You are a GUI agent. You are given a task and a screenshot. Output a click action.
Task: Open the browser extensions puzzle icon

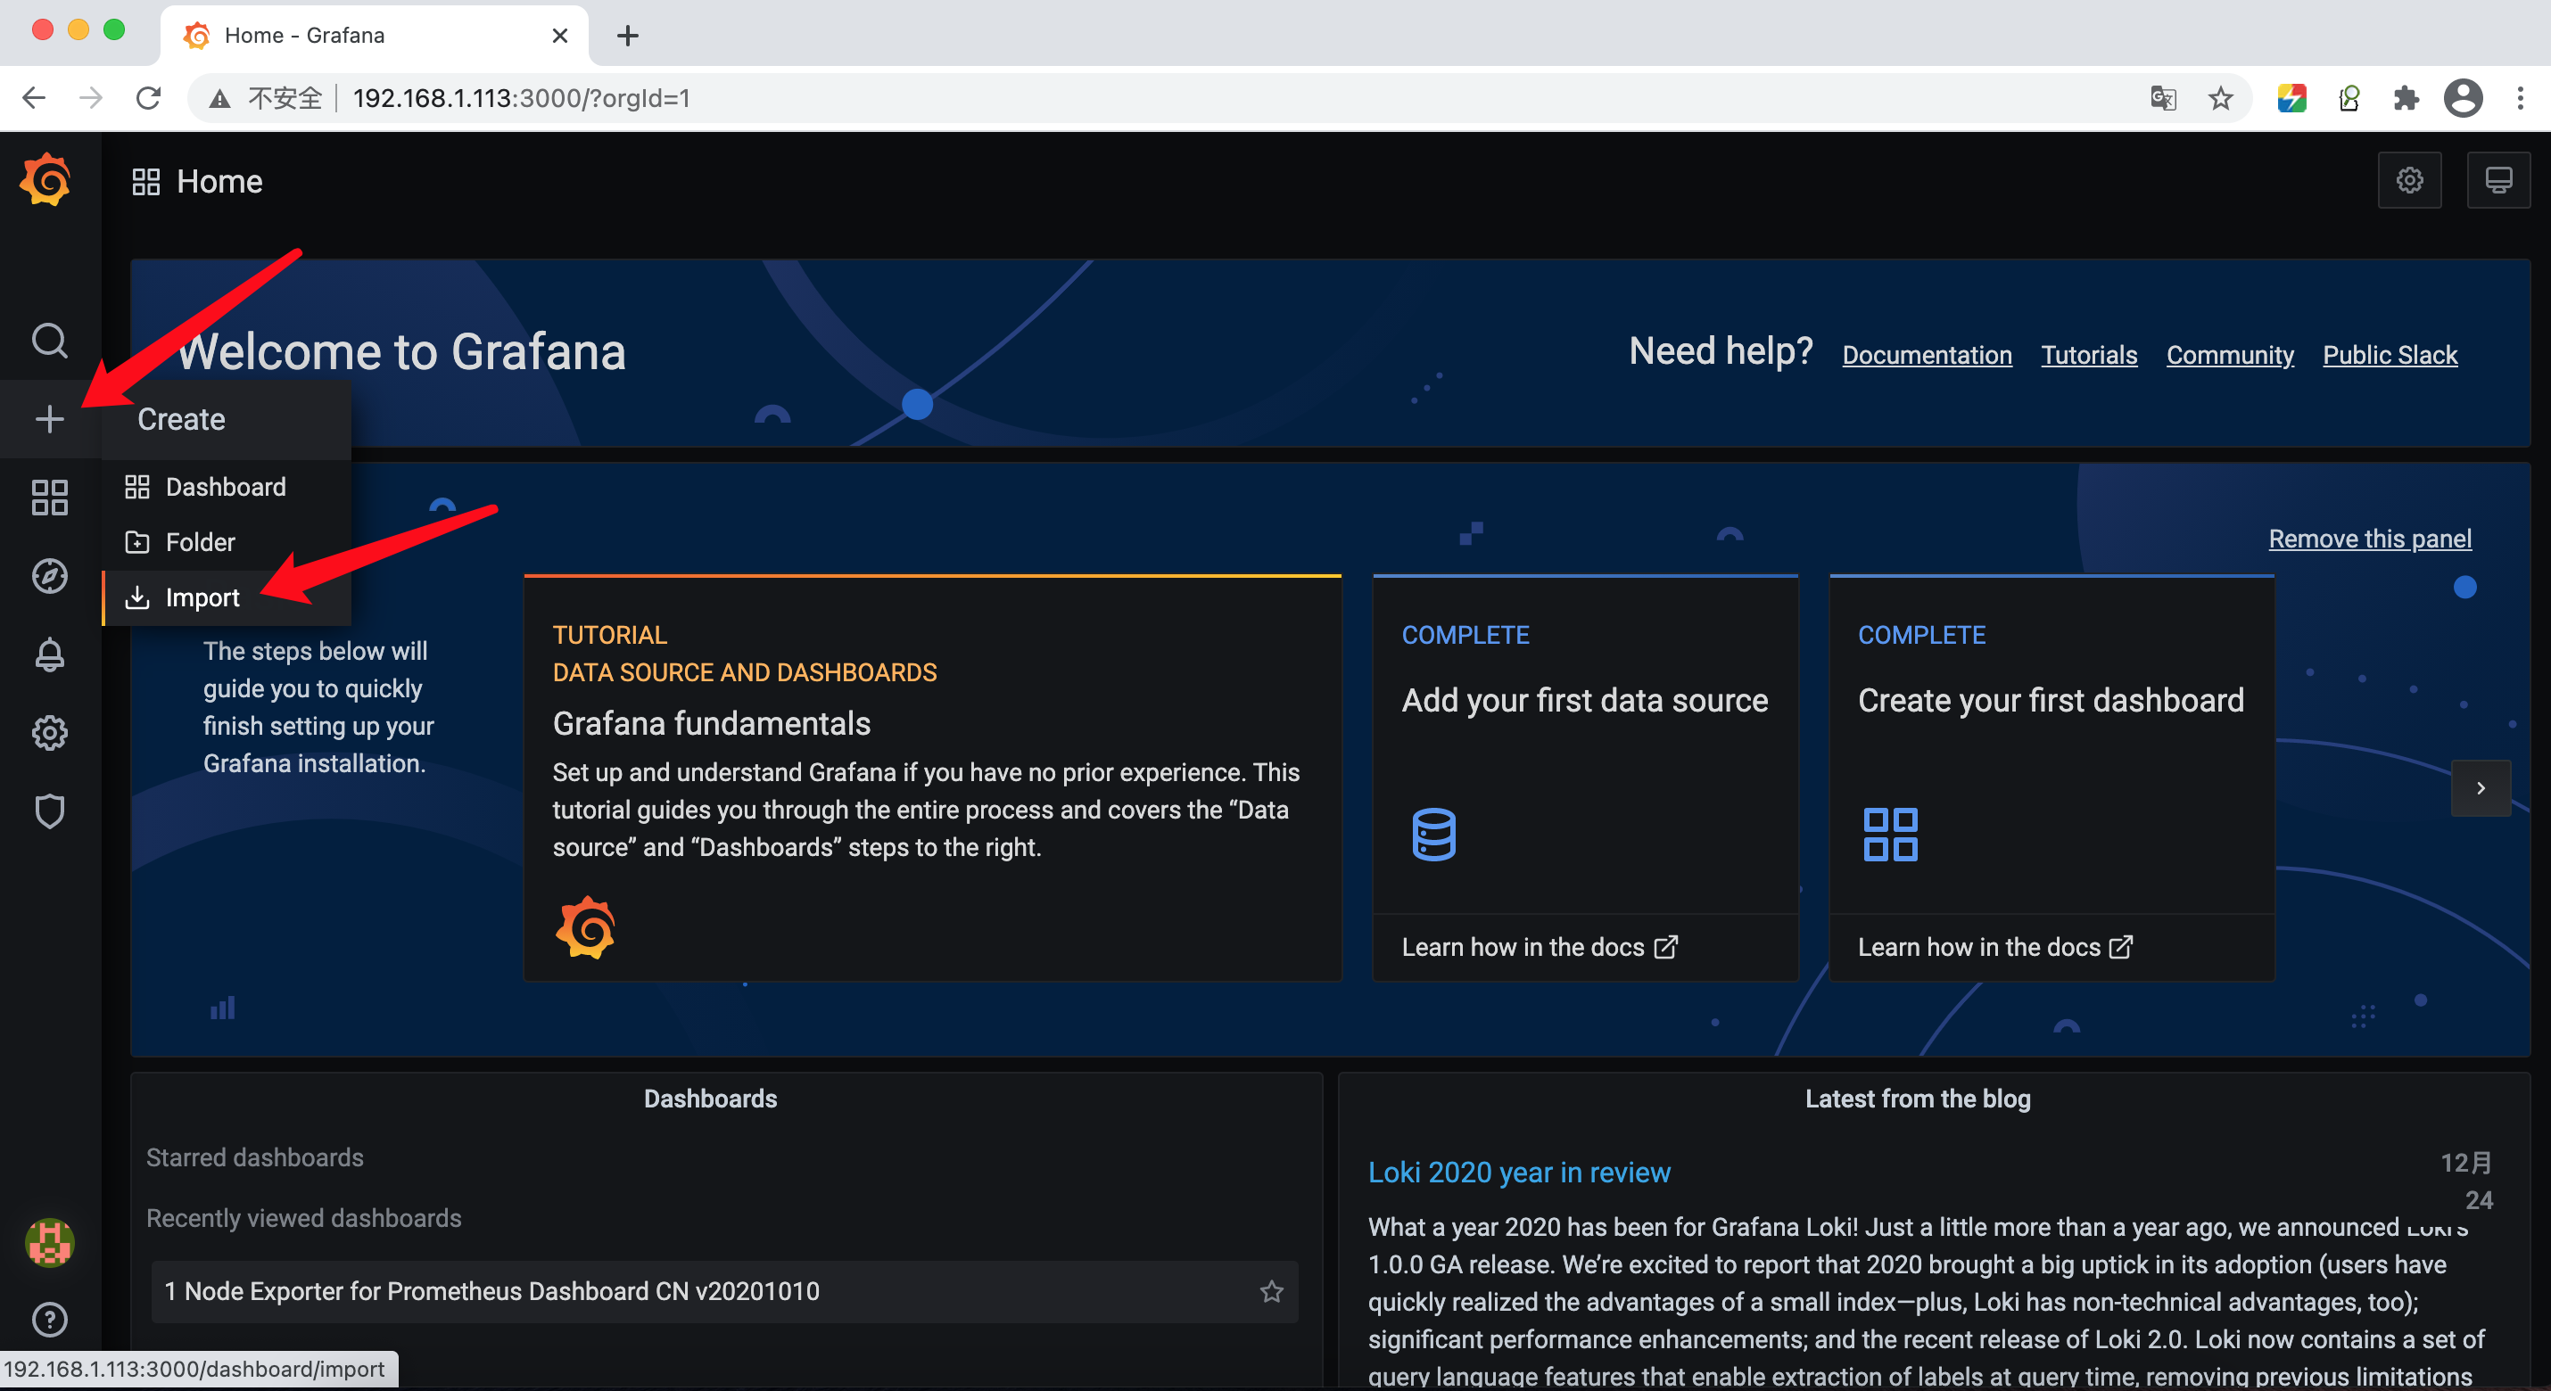point(2406,98)
